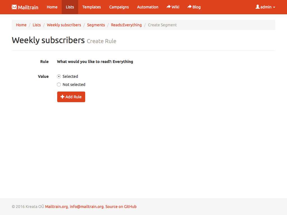Open the Campaigns section
Image resolution: width=287 pixels, height=215 pixels.
[119, 7]
